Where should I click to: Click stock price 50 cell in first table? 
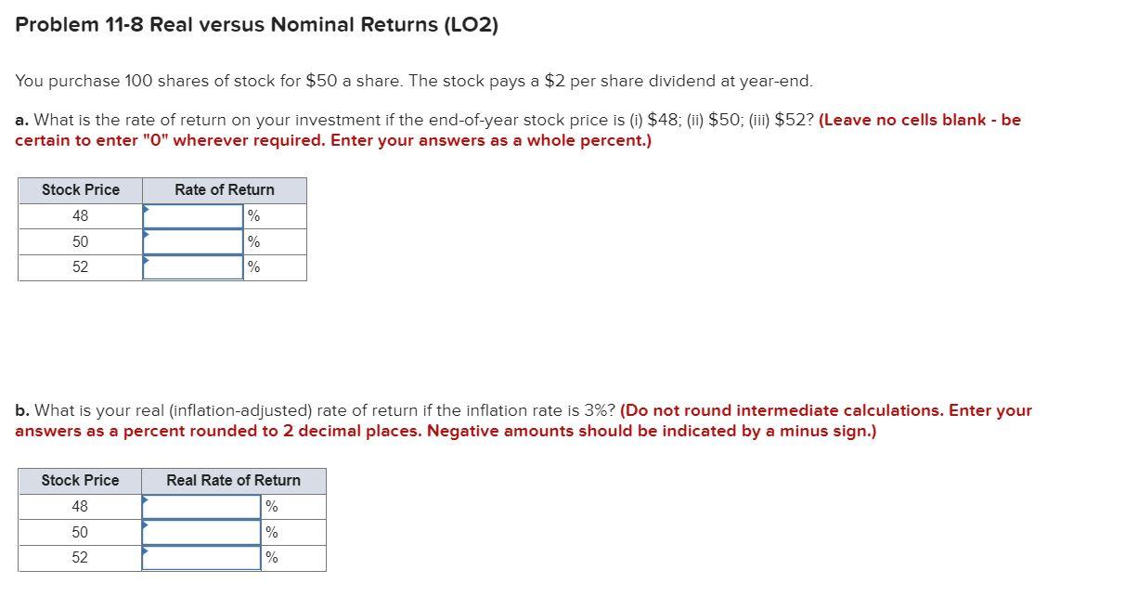tap(81, 242)
